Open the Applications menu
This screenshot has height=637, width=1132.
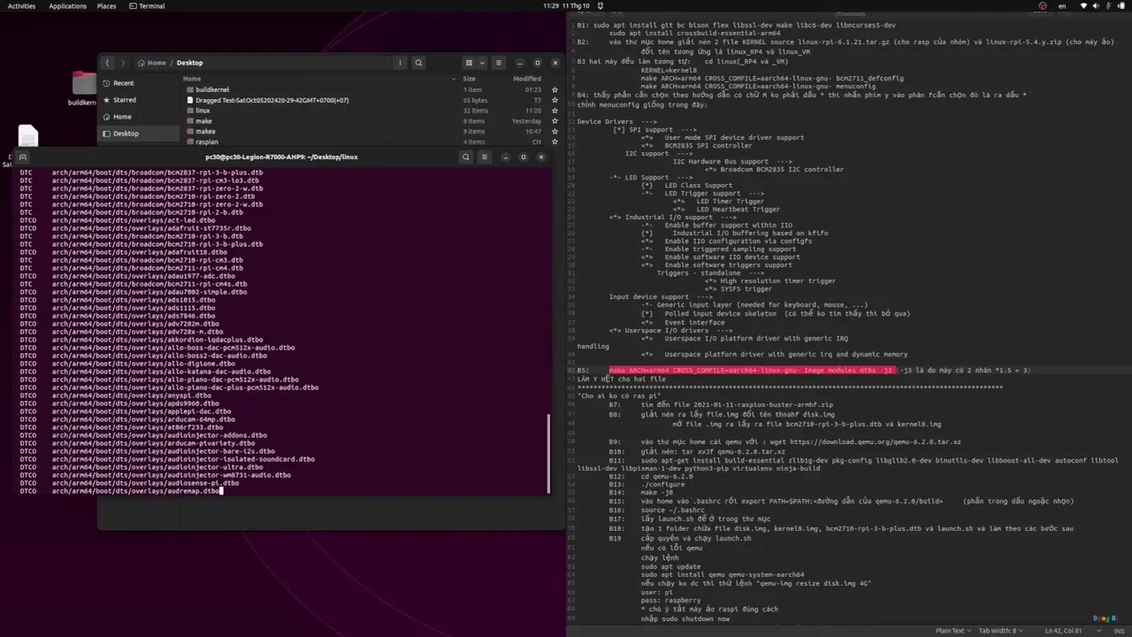(x=68, y=6)
